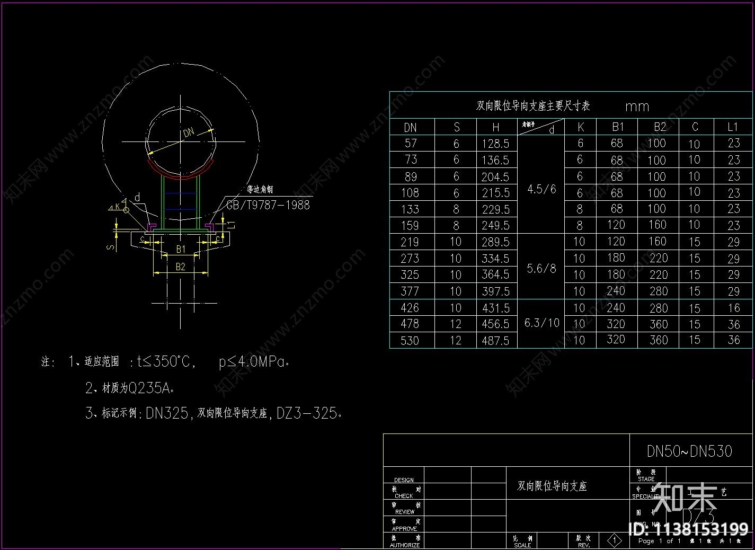The width and height of the screenshot is (755, 550).
Task: Select DN value 159 in the table
Action: click(x=410, y=226)
